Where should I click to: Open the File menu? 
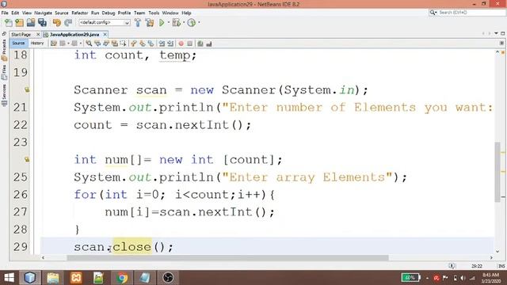click(x=5, y=13)
